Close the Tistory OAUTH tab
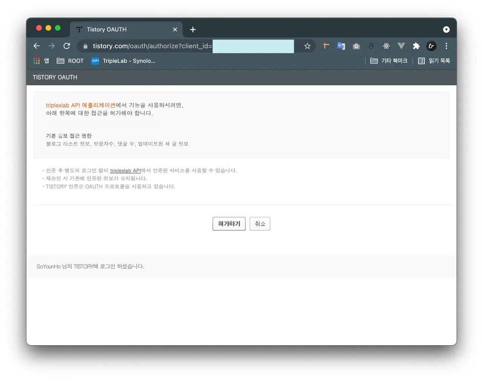483x380 pixels. click(175, 29)
